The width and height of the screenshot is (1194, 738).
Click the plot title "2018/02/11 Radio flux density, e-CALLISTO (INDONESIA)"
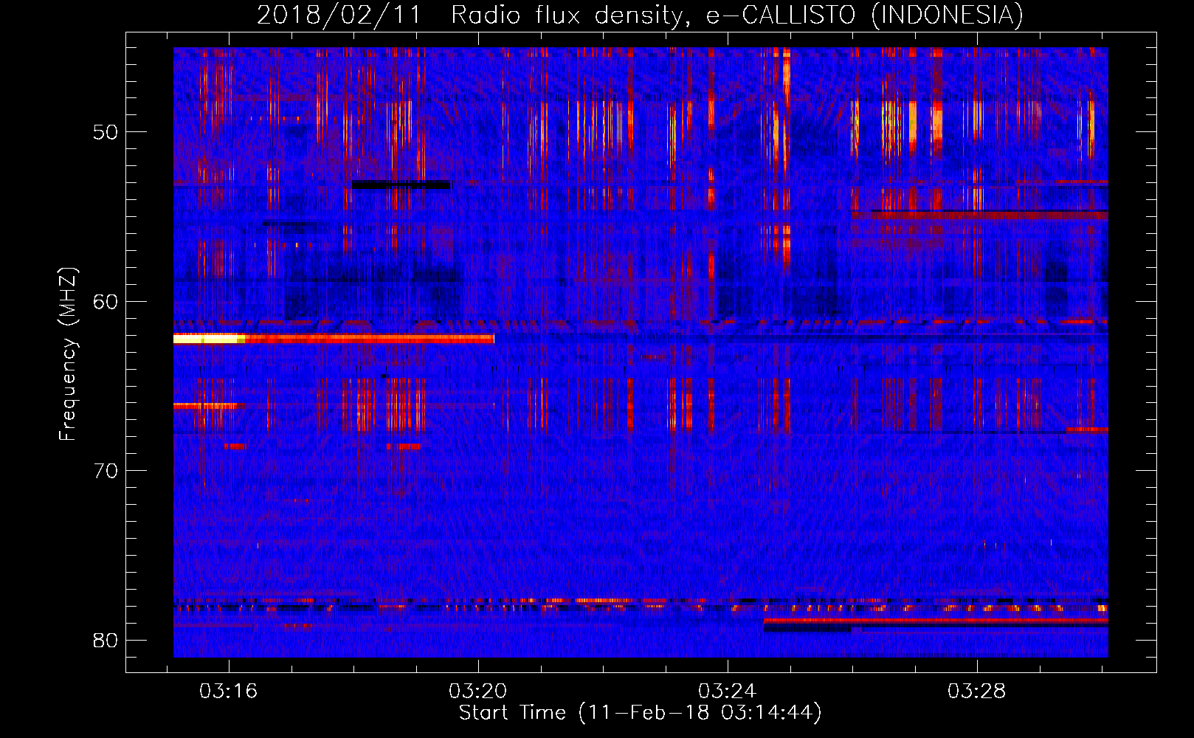tap(640, 15)
